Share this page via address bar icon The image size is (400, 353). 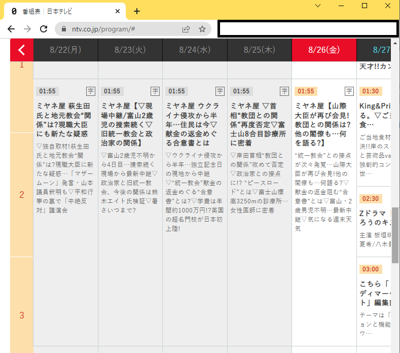[186, 29]
